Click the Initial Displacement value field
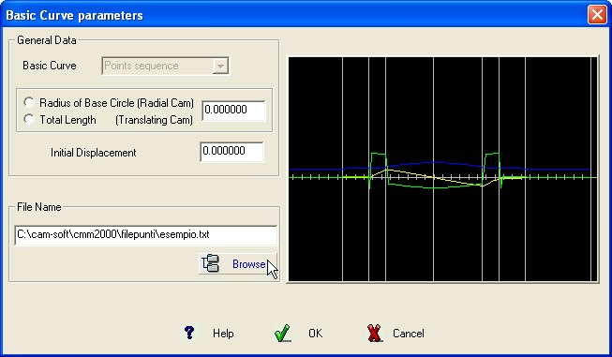 (x=231, y=152)
